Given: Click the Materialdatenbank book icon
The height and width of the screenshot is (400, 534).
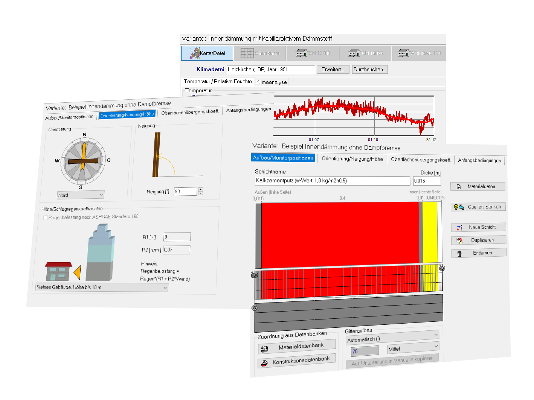Looking at the screenshot, I should 265,349.
